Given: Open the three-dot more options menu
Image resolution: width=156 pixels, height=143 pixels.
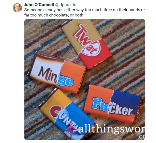Looking at the screenshot, I should (x=146, y=5).
